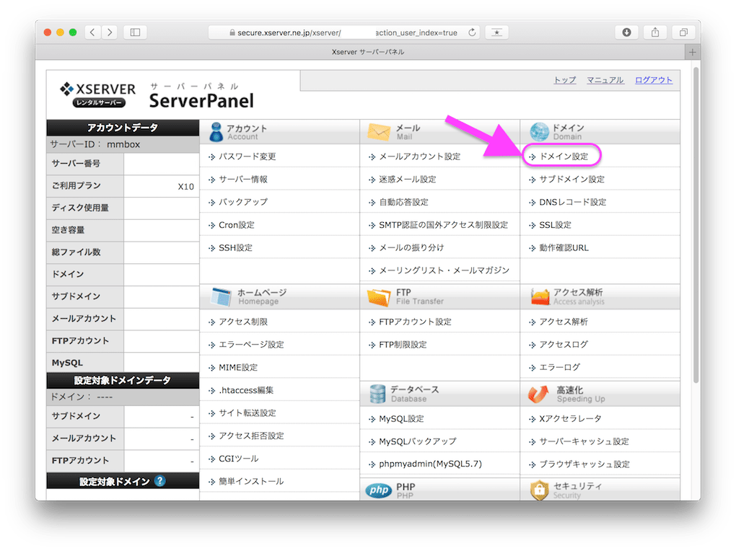Image resolution: width=736 pixels, height=551 pixels.
Task: Click the help question mark beside 設定対象ドメイン
Action: [x=159, y=481]
